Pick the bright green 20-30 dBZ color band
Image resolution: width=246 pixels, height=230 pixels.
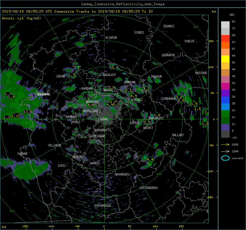225,114
